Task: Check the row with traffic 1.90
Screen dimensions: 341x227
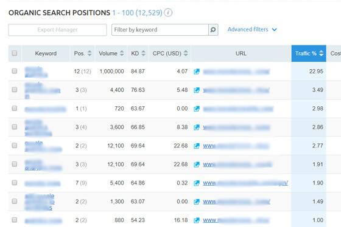Action: tap(15, 183)
